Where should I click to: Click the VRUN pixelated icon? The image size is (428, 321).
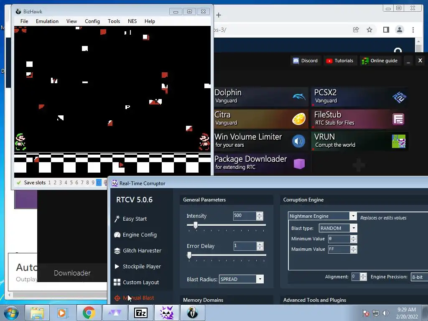(x=398, y=141)
